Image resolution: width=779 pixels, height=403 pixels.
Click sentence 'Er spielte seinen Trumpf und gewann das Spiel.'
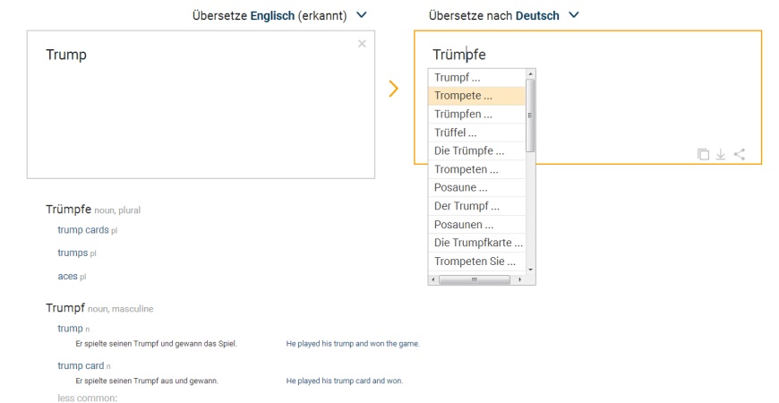156,343
